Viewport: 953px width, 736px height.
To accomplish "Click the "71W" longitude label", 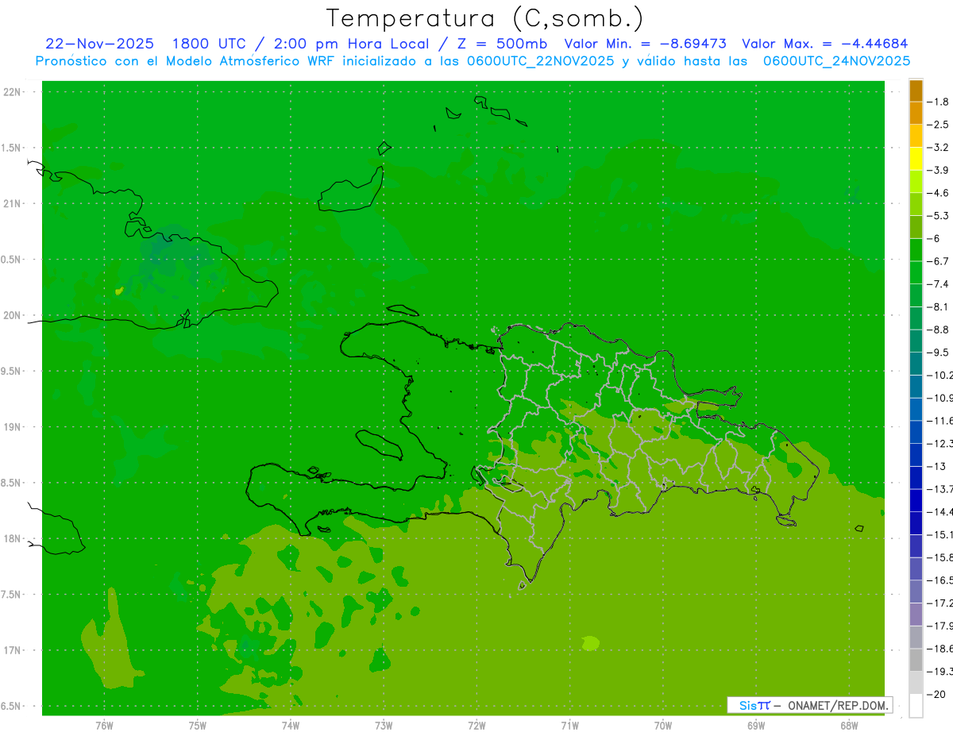I will [x=569, y=726].
